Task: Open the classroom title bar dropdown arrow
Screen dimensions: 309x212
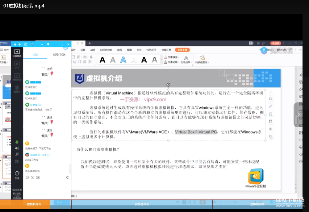Action: coord(42,45)
